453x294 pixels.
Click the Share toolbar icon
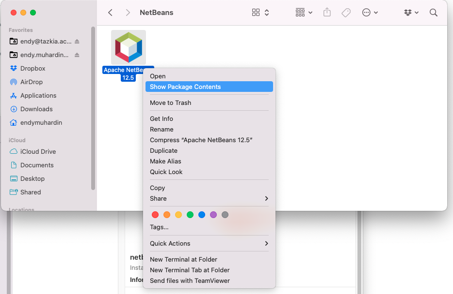[327, 13]
